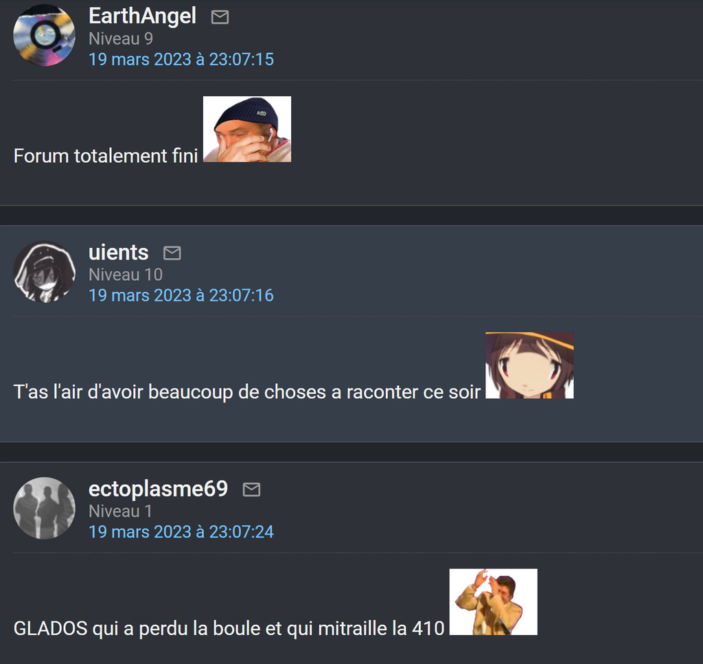Screen dimensions: 703x664
Task: Open EarthAngel's vinyl record avatar
Action: 45,36
